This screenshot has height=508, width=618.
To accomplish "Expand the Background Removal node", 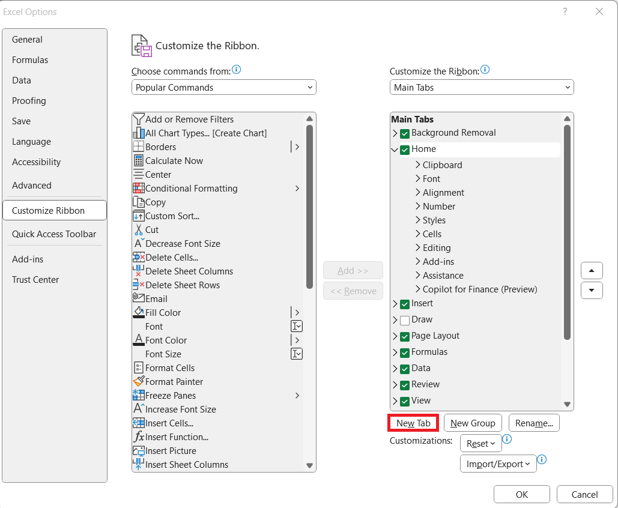I will pyautogui.click(x=395, y=133).
